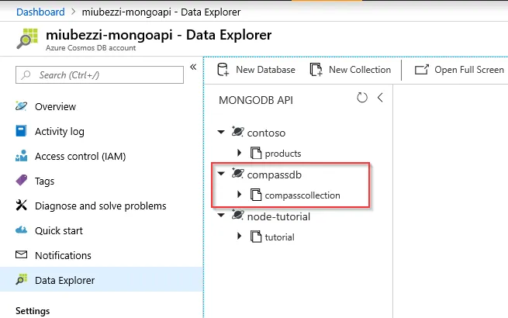Click the purple Tags icon
The image size is (508, 318).
click(22, 180)
